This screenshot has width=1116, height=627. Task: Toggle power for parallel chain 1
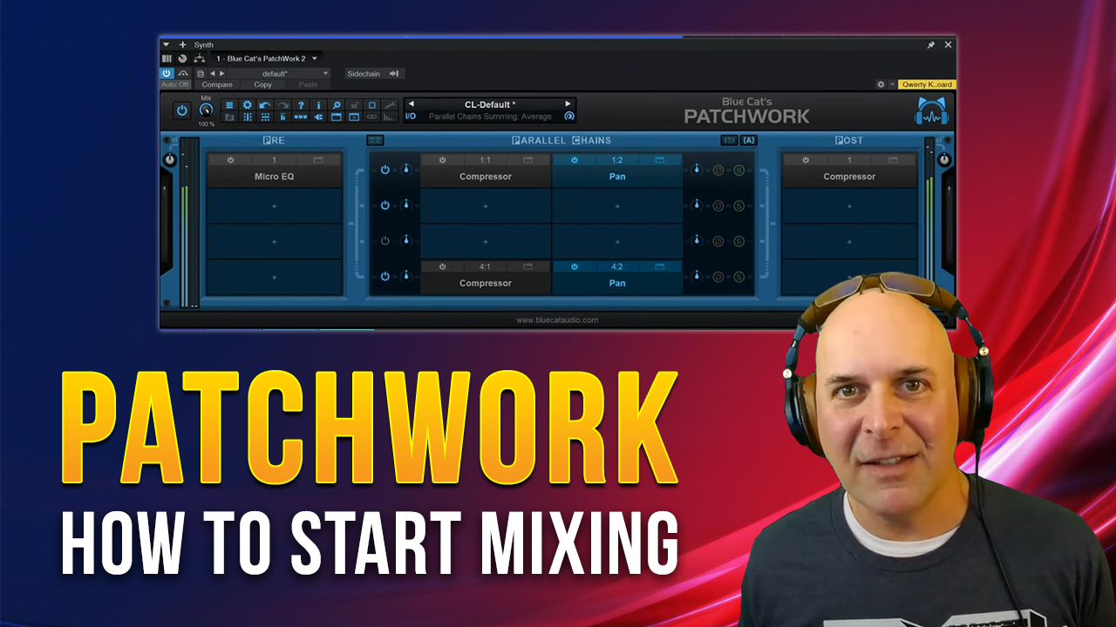tap(385, 170)
